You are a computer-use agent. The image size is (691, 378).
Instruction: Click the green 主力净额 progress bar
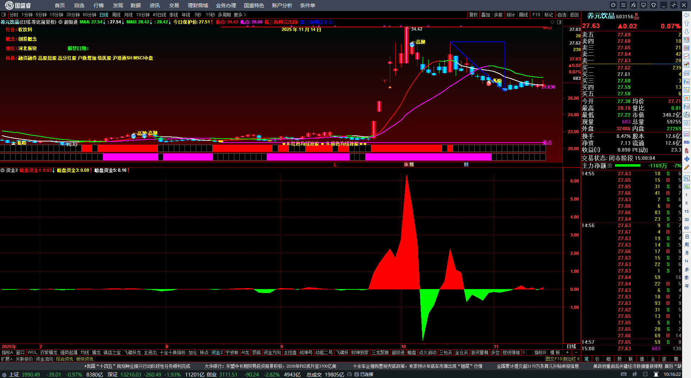628,166
